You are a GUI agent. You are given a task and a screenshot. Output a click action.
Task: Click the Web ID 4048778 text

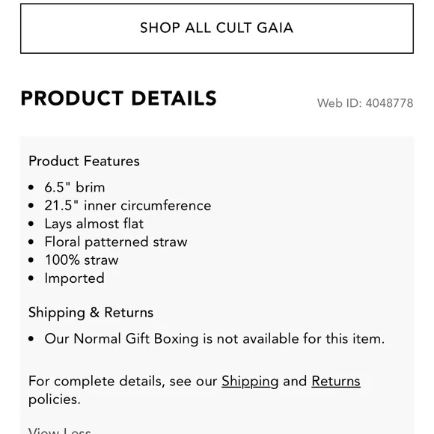pyautogui.click(x=365, y=103)
